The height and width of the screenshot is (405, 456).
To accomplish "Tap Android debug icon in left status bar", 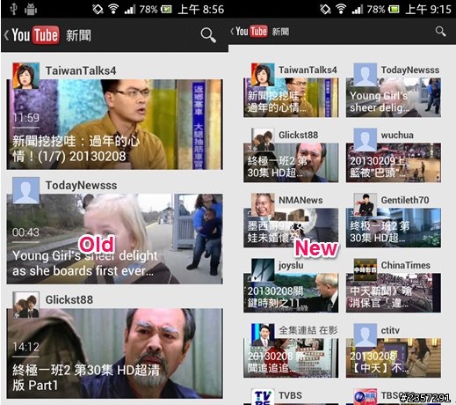I will pyautogui.click(x=31, y=10).
